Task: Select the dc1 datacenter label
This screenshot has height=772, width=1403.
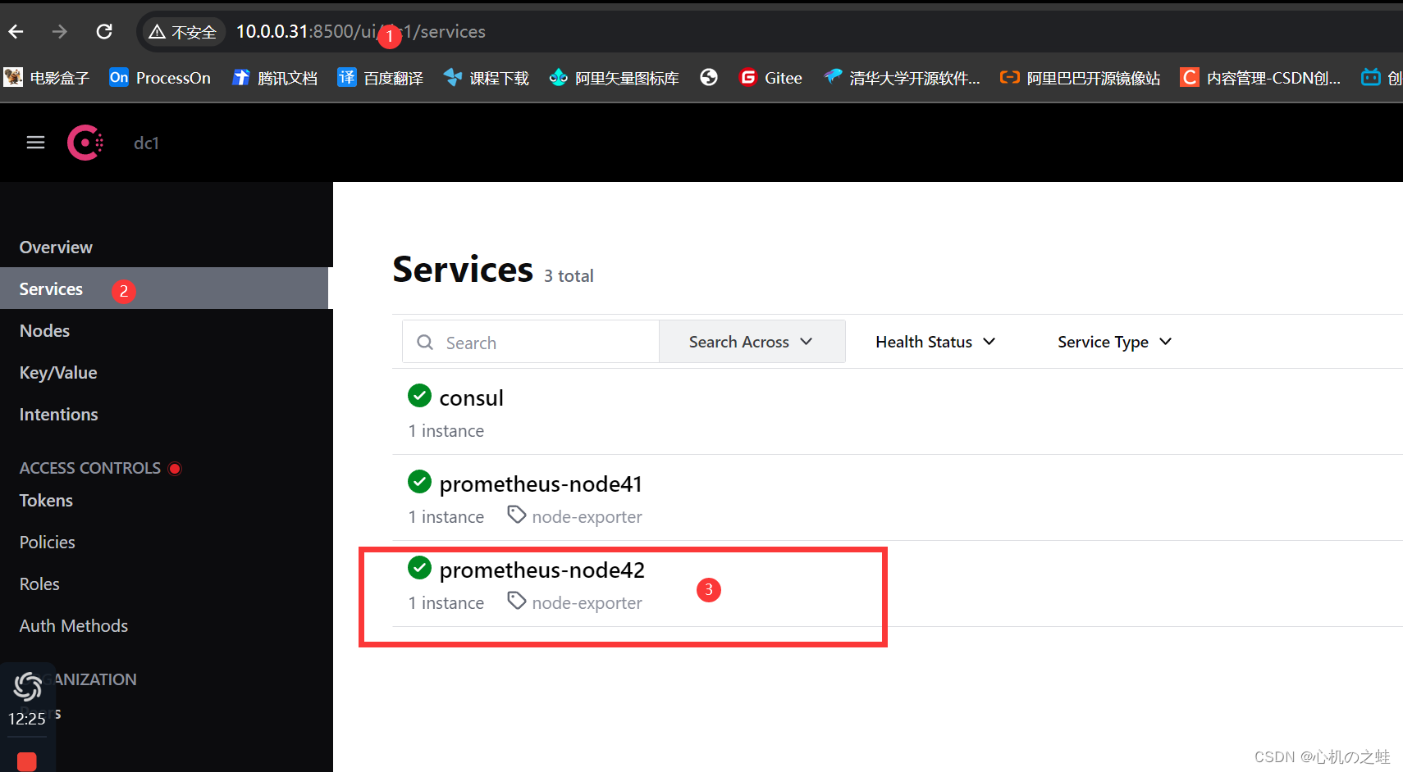Action: pos(146,143)
